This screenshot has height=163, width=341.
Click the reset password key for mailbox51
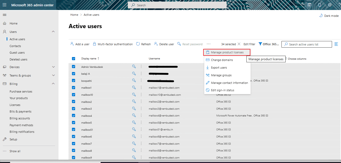134,129
